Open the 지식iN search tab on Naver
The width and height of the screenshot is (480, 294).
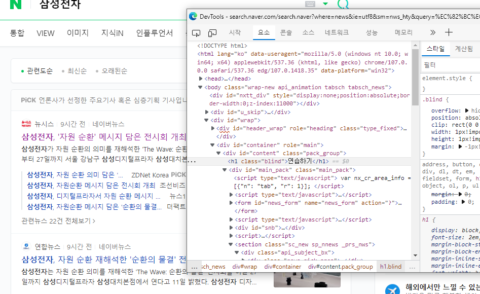coord(113,33)
